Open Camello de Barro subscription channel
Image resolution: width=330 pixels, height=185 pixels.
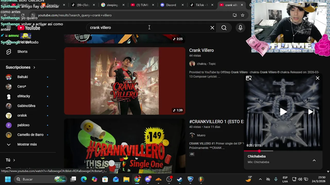[x=28, y=135]
